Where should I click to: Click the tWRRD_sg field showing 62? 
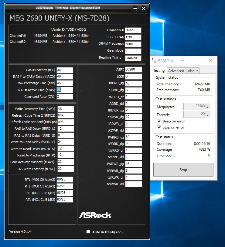[x=134, y=137]
